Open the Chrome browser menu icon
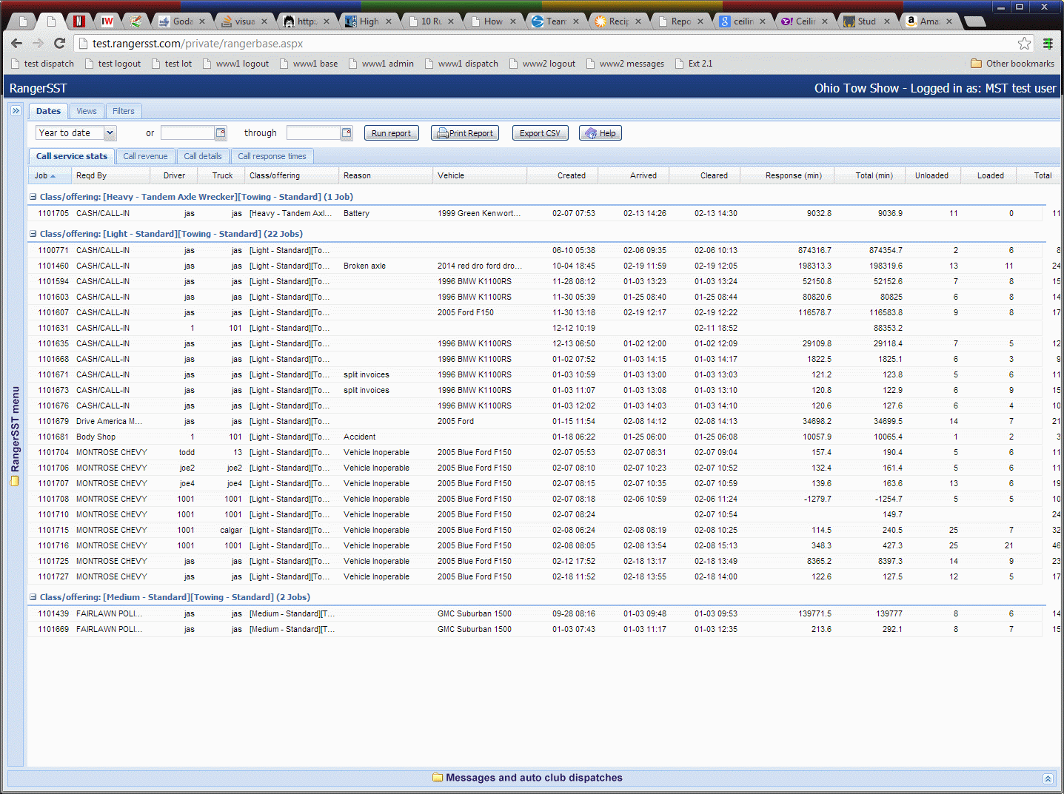 point(1048,44)
